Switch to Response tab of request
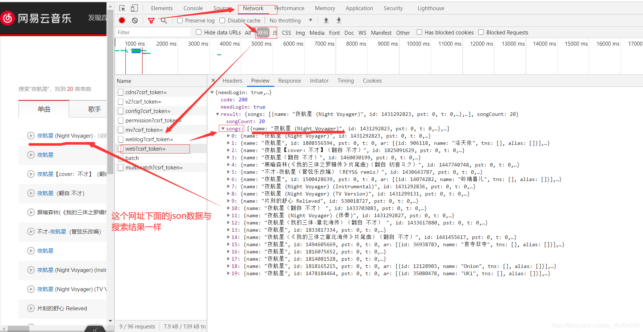This screenshot has height=332, width=643. pyautogui.click(x=289, y=81)
